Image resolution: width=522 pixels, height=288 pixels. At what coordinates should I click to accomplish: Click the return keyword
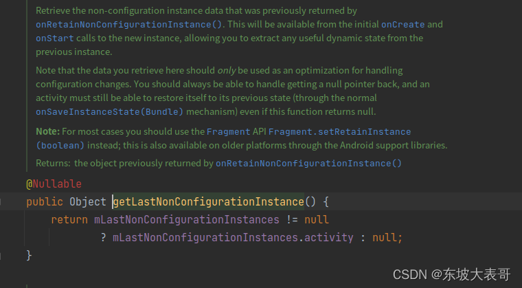tap(69, 220)
